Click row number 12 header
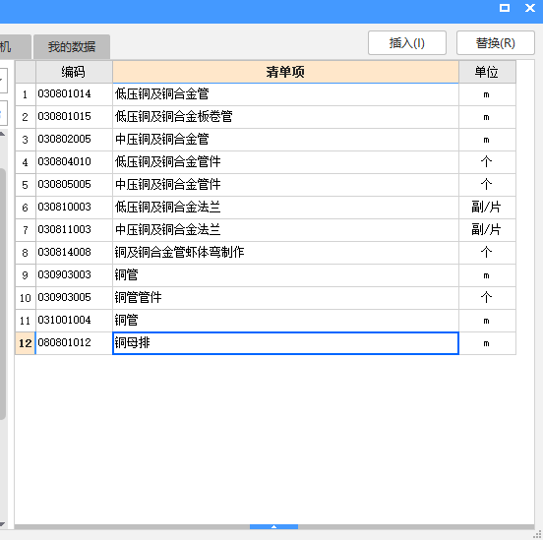 tap(26, 343)
